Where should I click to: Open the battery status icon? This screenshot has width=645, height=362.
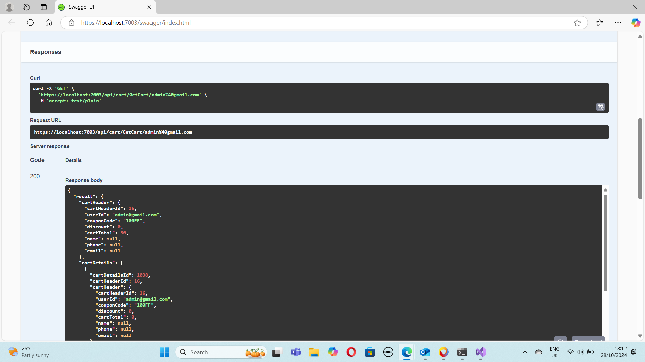coord(591,352)
